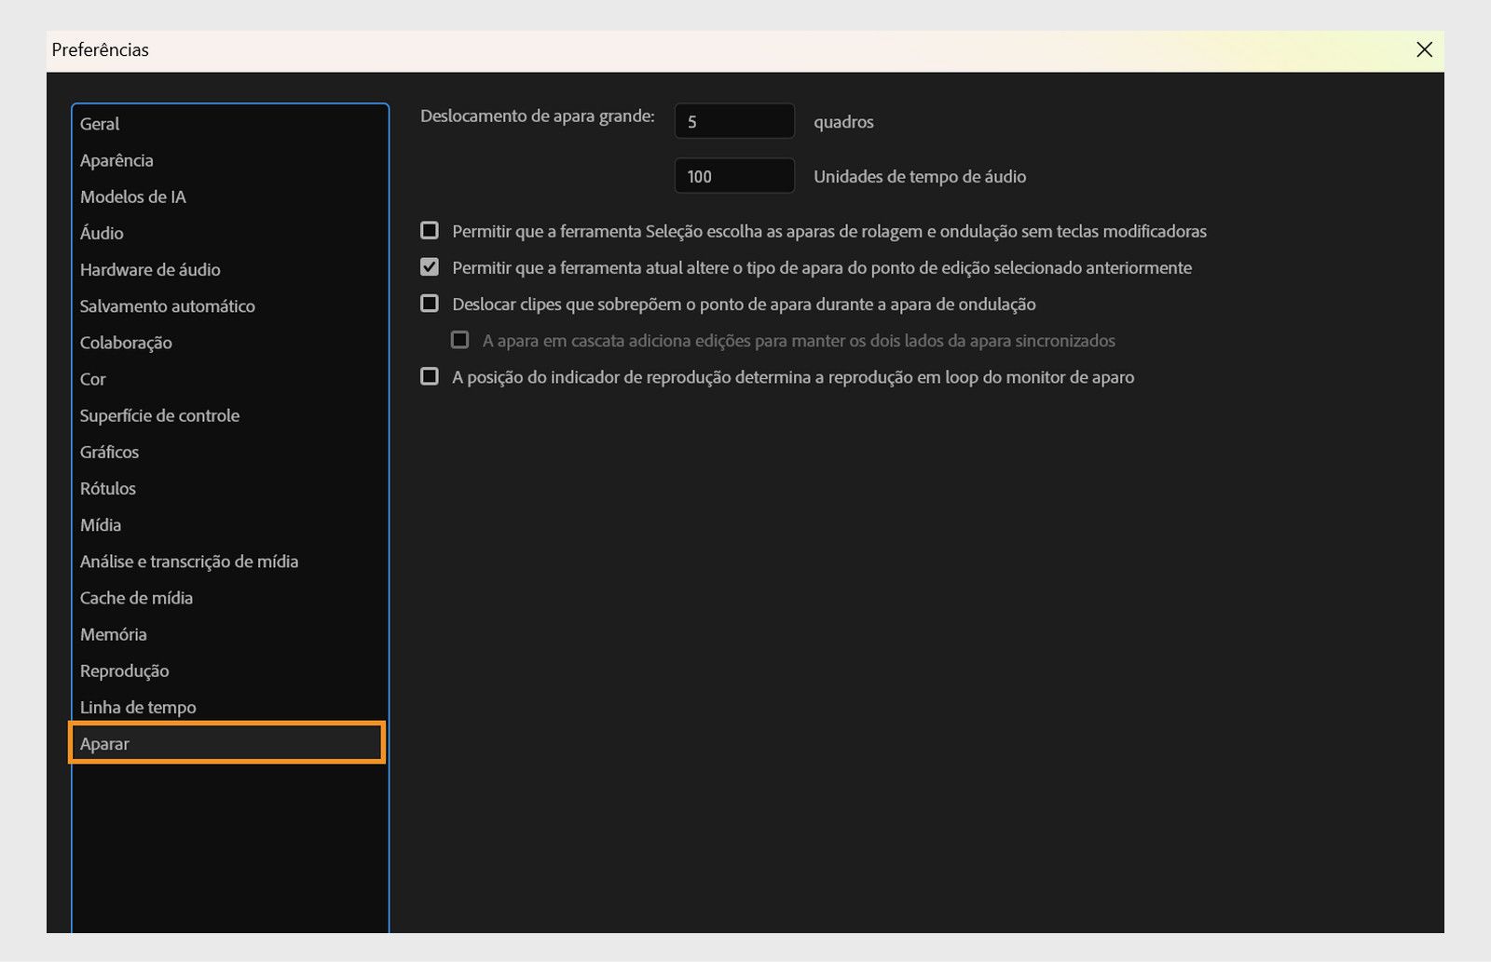The image size is (1491, 962).
Task: Select the Reprodução preferences category
Action: point(124,671)
